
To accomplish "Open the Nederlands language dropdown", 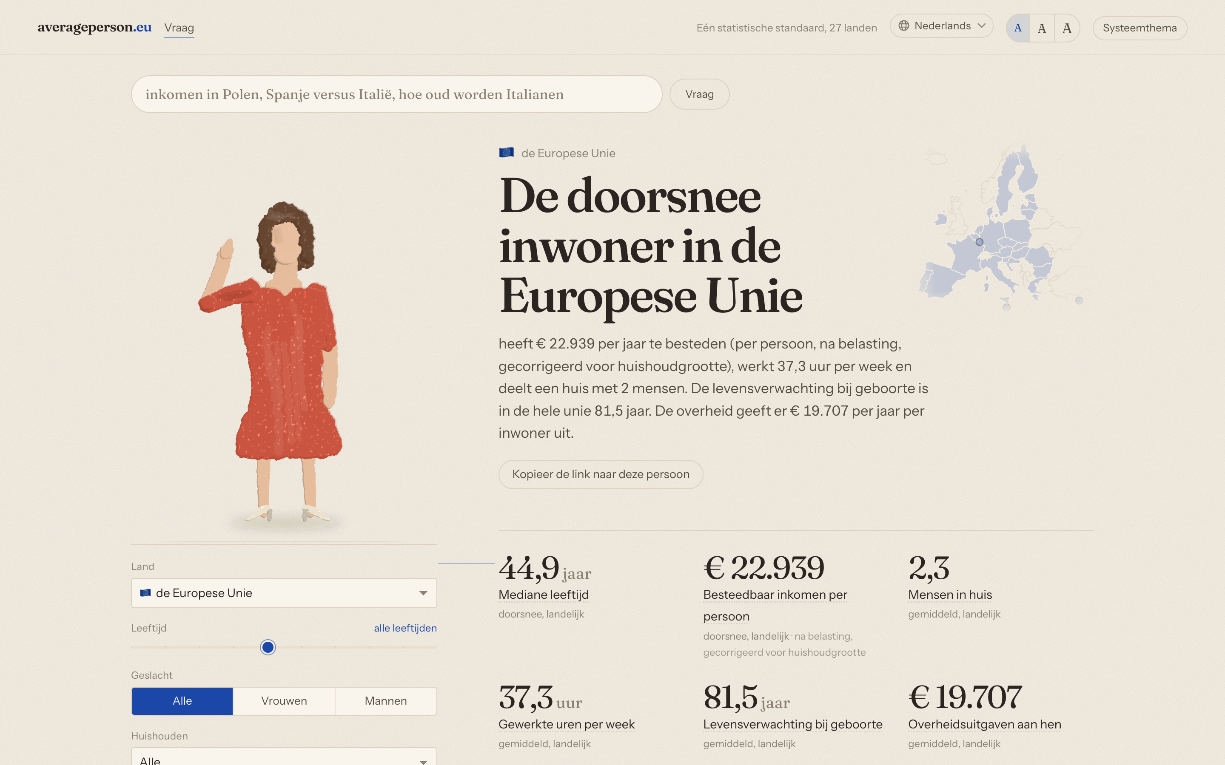I will click(942, 26).
